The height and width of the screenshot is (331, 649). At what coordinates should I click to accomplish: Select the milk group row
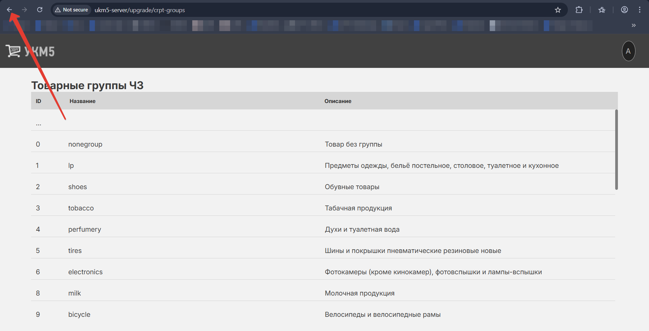74,293
